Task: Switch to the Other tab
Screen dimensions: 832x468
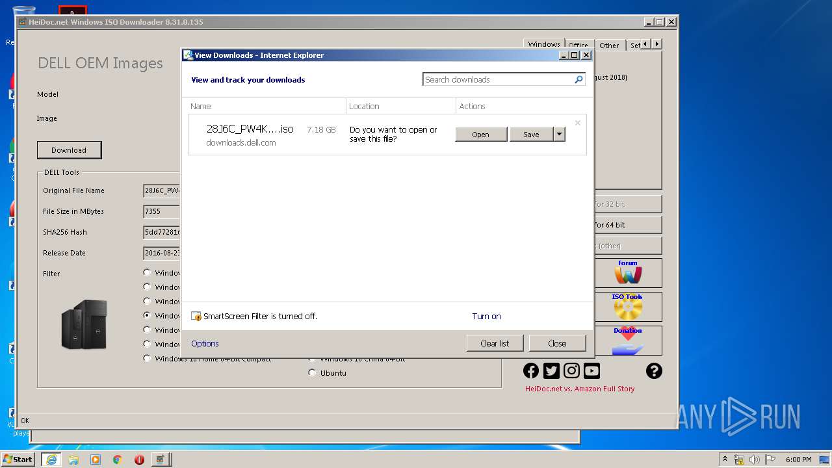Action: (x=609, y=45)
